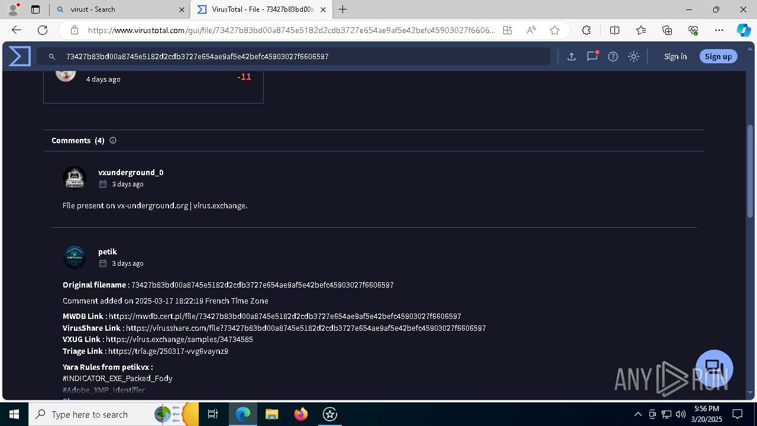The width and height of the screenshot is (757, 426).
Task: Open the app available install icon
Action: point(507,30)
